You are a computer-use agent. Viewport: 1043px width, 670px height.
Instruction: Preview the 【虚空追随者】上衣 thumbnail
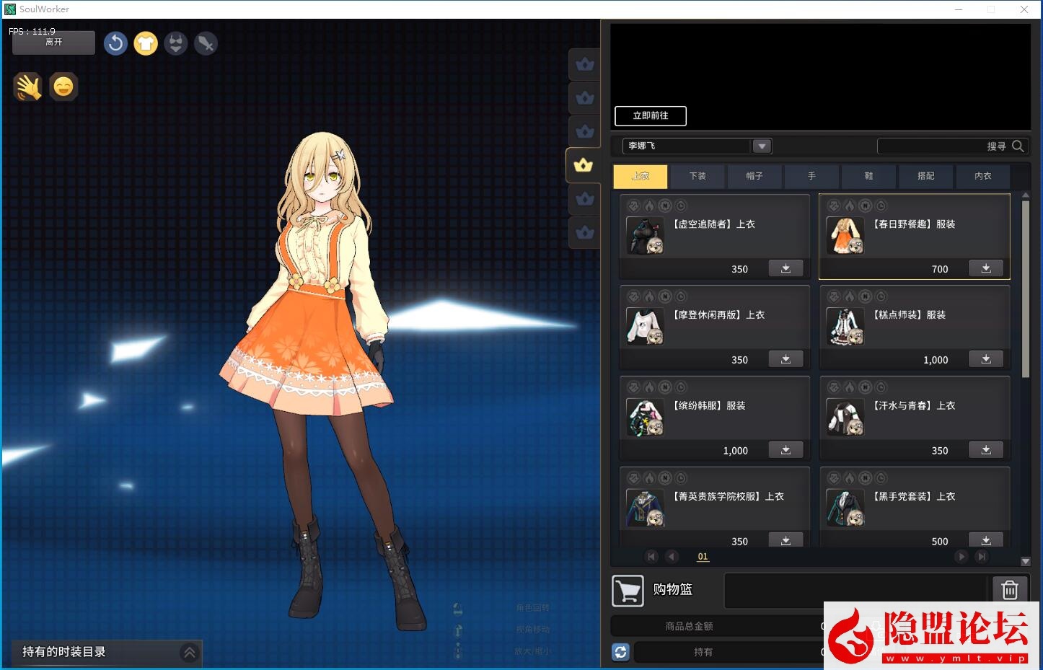pyautogui.click(x=645, y=236)
